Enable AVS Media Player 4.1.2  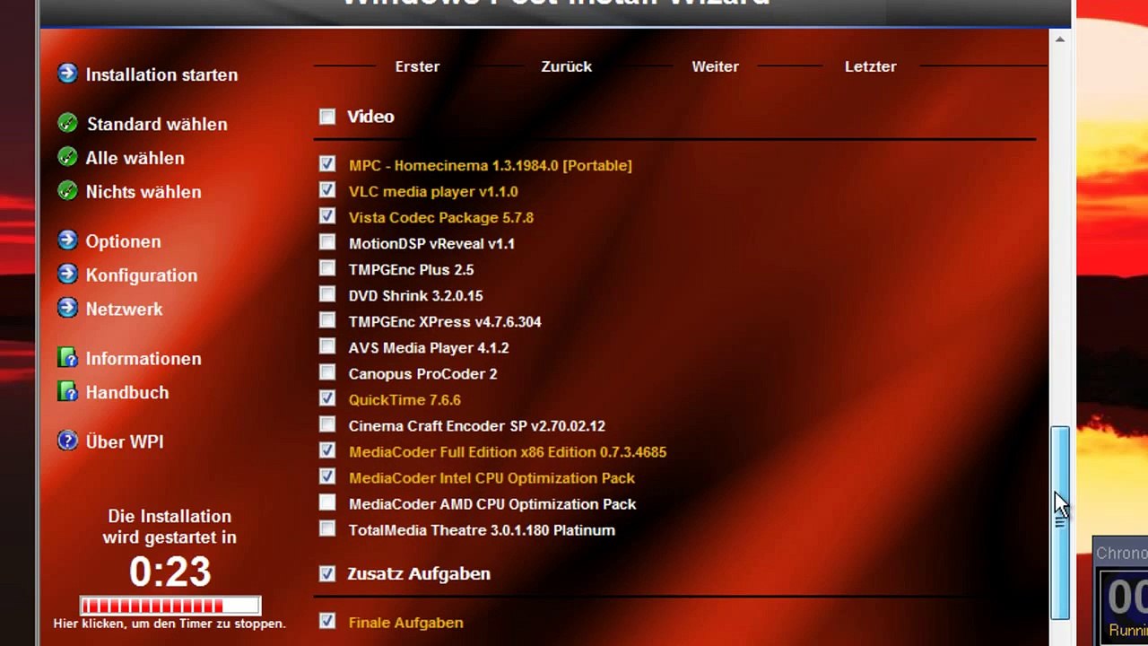click(x=327, y=346)
